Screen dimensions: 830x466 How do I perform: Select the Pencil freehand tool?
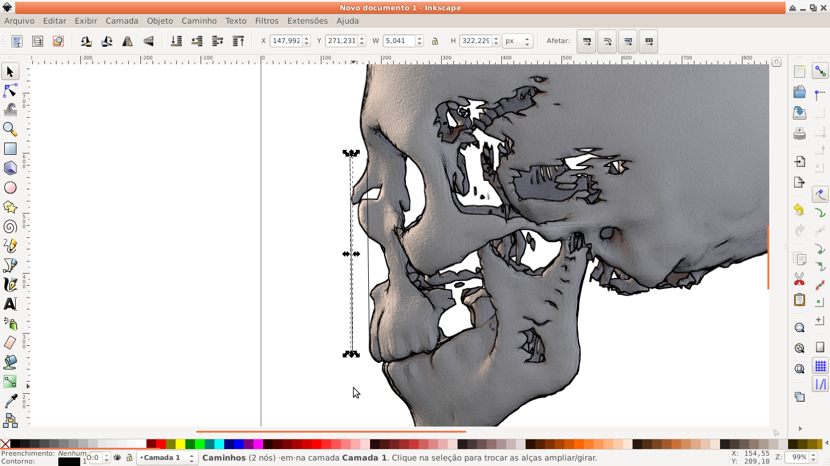10,246
